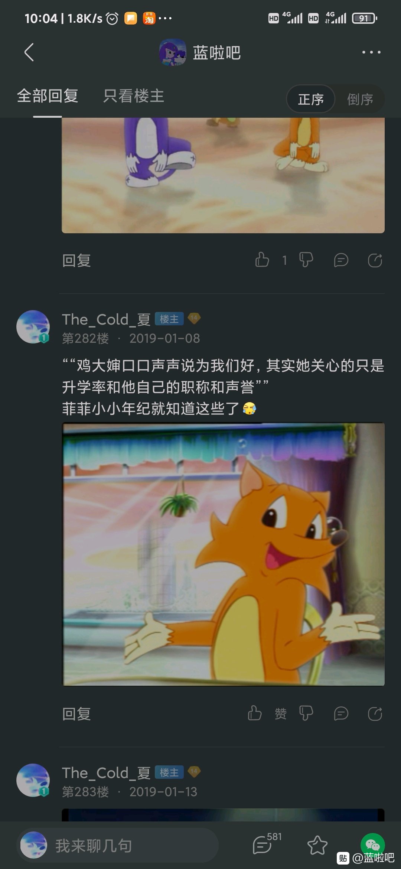The image size is (401, 869).
Task: Tap thumbs-down beside the 1 like count
Action: pos(306,260)
